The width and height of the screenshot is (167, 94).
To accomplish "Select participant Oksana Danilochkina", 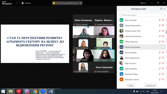I will click(x=141, y=26).
